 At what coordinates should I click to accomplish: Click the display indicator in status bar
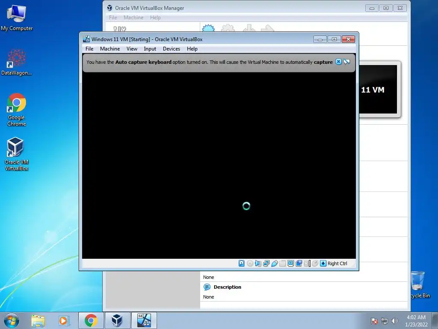pos(290,263)
